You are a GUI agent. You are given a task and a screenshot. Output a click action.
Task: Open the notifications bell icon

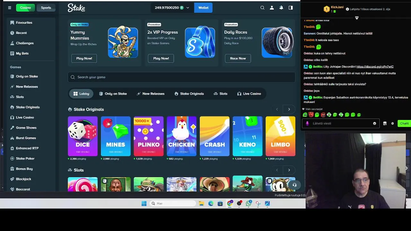(281, 8)
